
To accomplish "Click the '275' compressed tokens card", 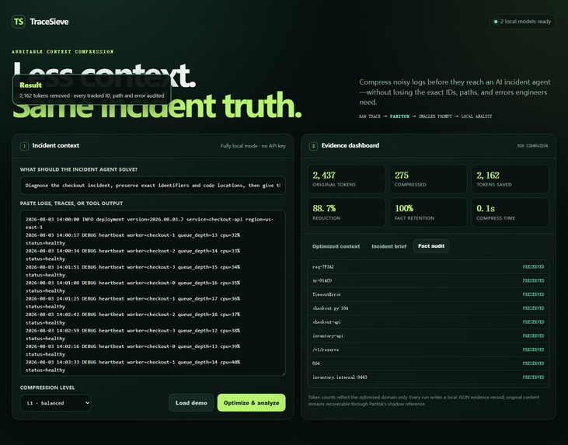I will 429,179.
